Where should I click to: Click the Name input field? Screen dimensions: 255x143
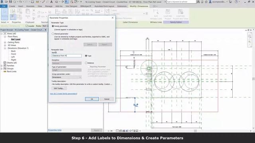pyautogui.click(x=67, y=56)
